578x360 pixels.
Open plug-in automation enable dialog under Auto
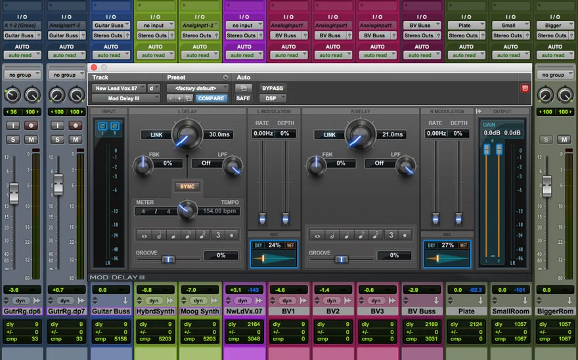(243, 89)
